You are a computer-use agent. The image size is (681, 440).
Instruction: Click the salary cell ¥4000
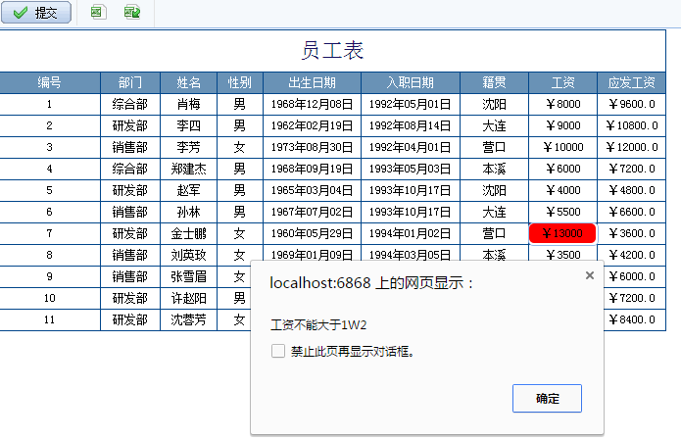point(562,190)
